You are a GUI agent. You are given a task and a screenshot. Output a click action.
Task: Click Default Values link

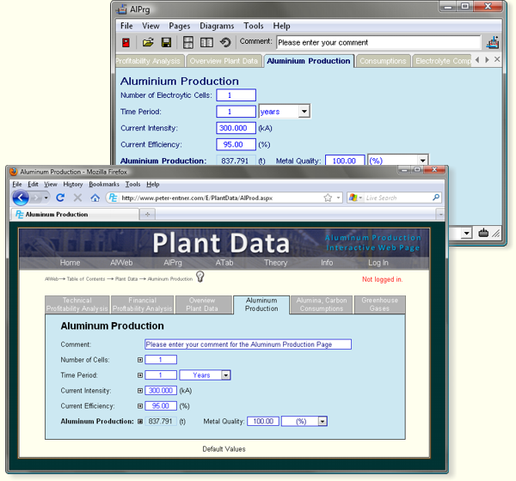(224, 448)
